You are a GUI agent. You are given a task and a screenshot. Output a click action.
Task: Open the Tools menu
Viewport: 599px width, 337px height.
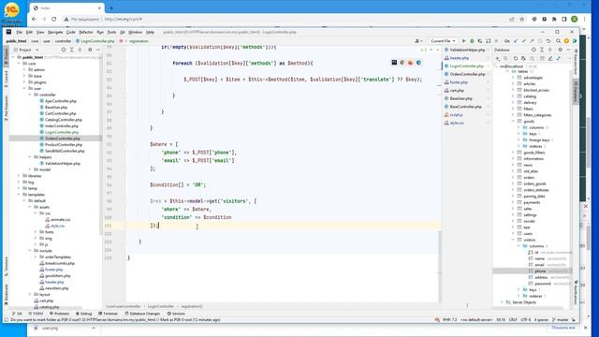coord(111,32)
